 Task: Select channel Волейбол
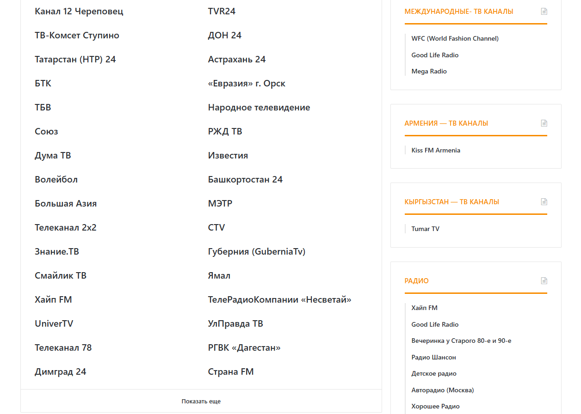tap(56, 179)
